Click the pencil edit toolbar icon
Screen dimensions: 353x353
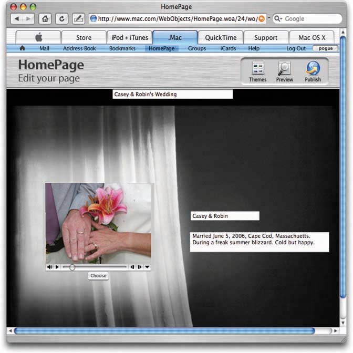coord(78,19)
